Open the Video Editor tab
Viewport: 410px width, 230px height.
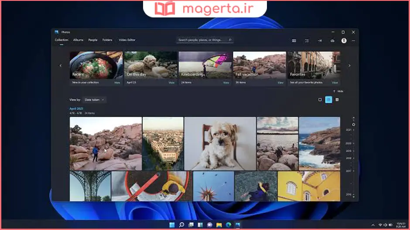click(127, 40)
